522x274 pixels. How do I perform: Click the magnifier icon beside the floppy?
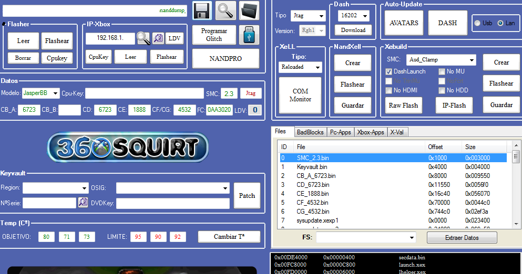[x=226, y=10]
